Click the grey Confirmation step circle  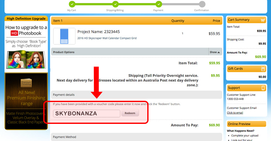[202, 4]
